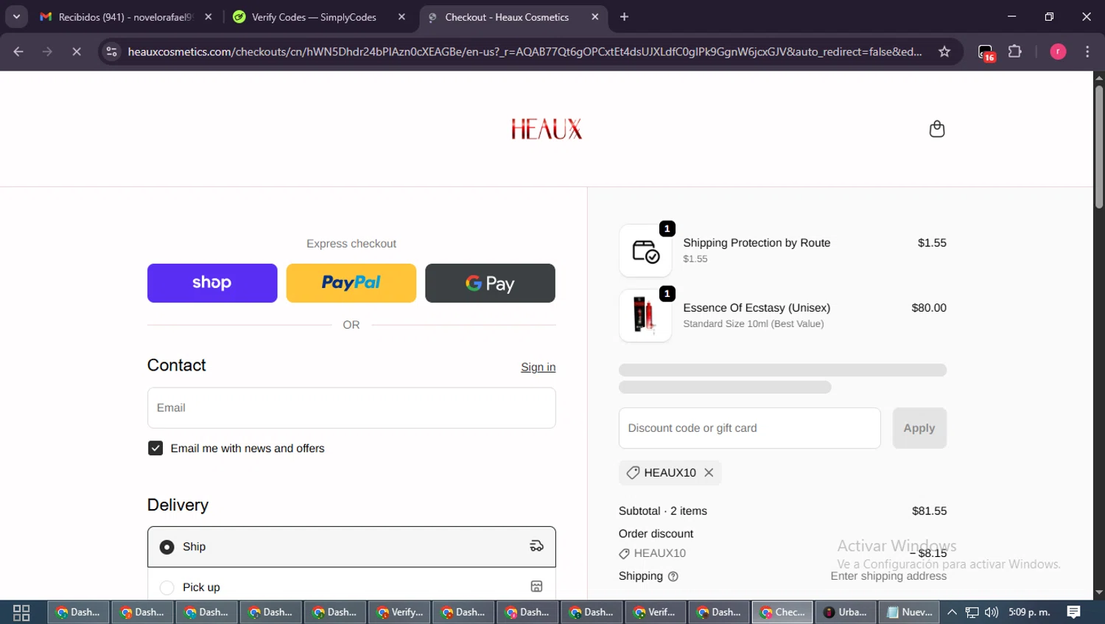Open Windows Task View in the taskbar
Viewport: 1105px width, 624px height.
tap(21, 612)
